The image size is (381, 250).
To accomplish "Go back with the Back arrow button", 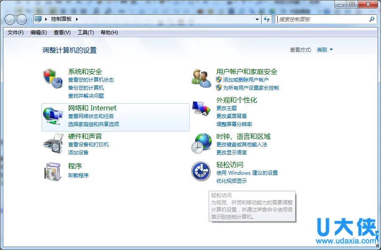I will click(x=10, y=19).
